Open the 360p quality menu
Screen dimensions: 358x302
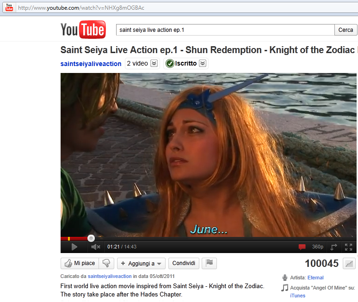[318, 247]
